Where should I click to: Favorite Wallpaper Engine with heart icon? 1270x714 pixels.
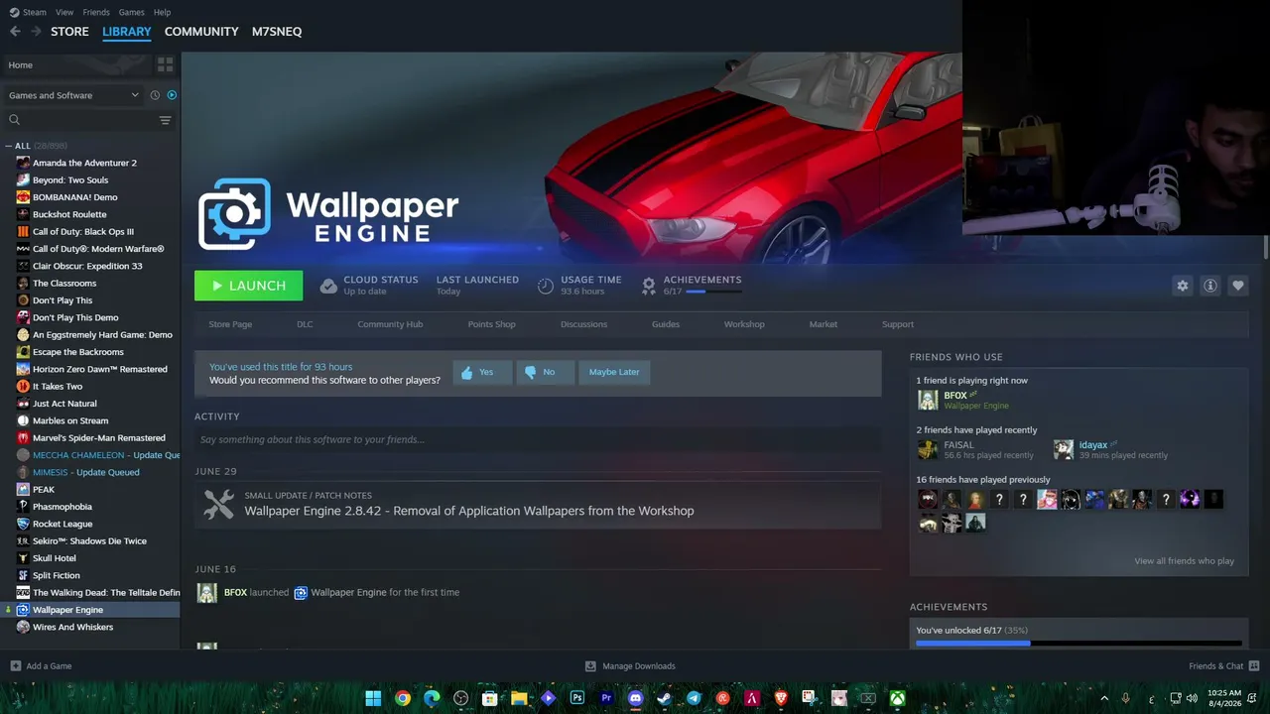(1237, 286)
